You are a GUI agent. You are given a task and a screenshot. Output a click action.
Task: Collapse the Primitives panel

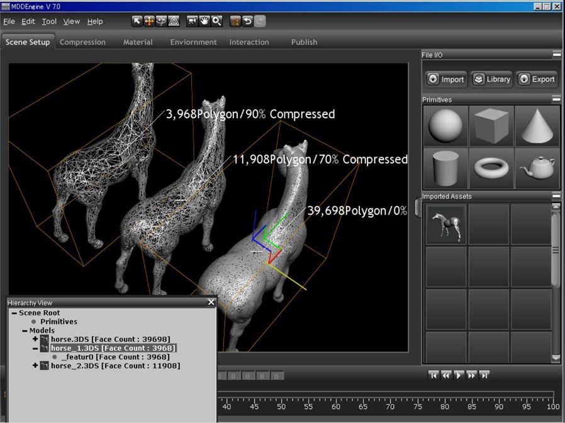point(556,99)
